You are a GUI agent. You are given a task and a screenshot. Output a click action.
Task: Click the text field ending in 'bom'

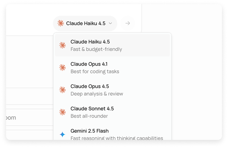coord(11,117)
